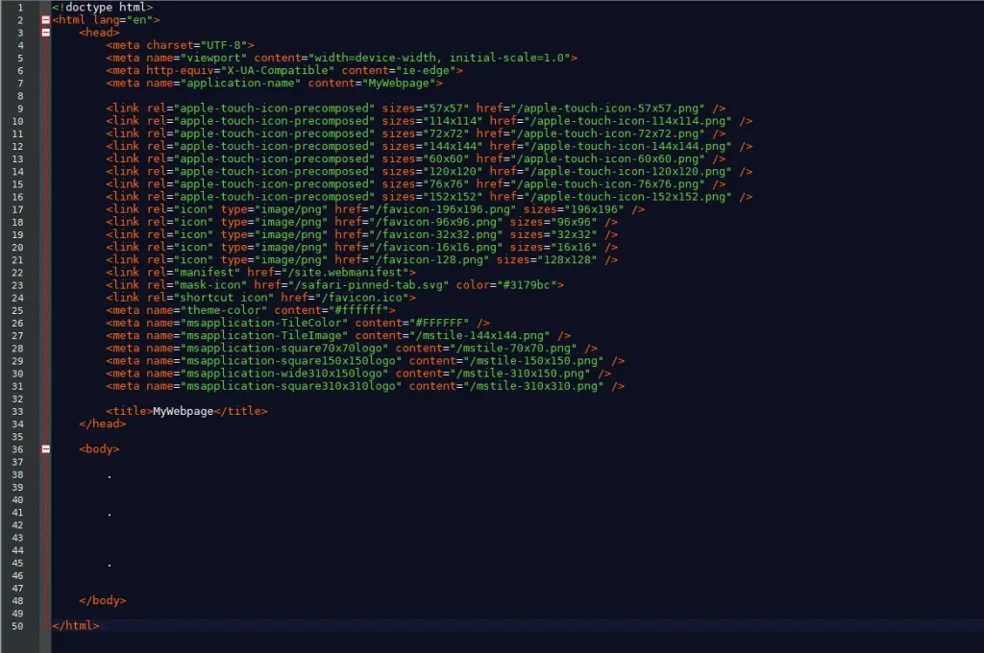Click line number 50 in the gutter

[x=19, y=626]
